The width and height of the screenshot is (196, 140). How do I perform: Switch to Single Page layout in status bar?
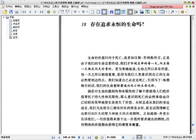click(x=133, y=137)
